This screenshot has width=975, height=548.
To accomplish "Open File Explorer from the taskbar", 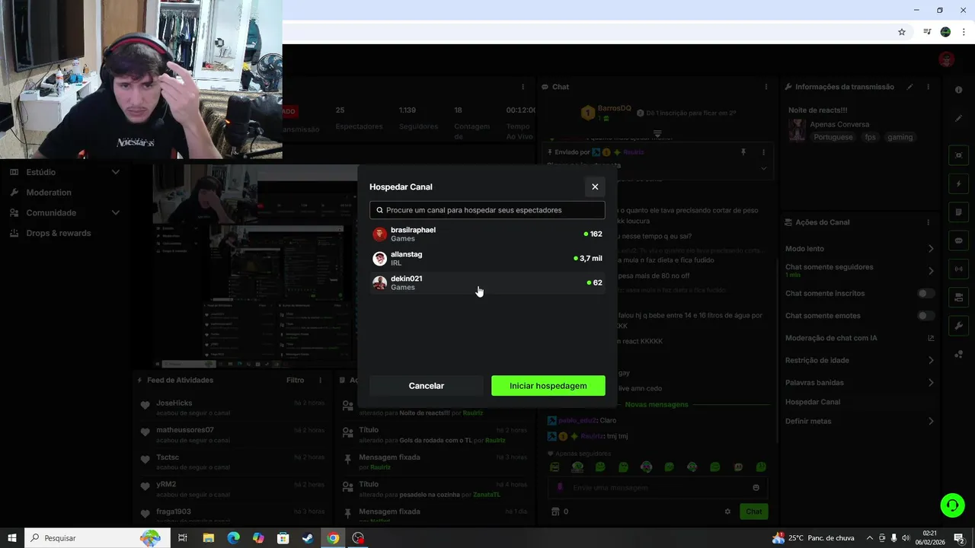I will coord(208,538).
